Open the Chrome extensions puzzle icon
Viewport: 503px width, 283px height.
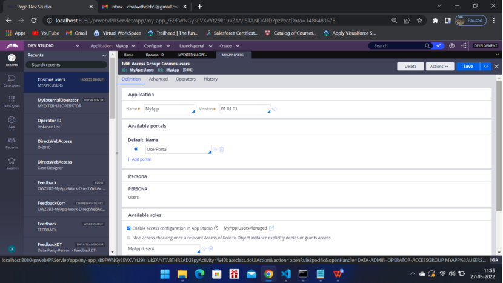(435, 21)
